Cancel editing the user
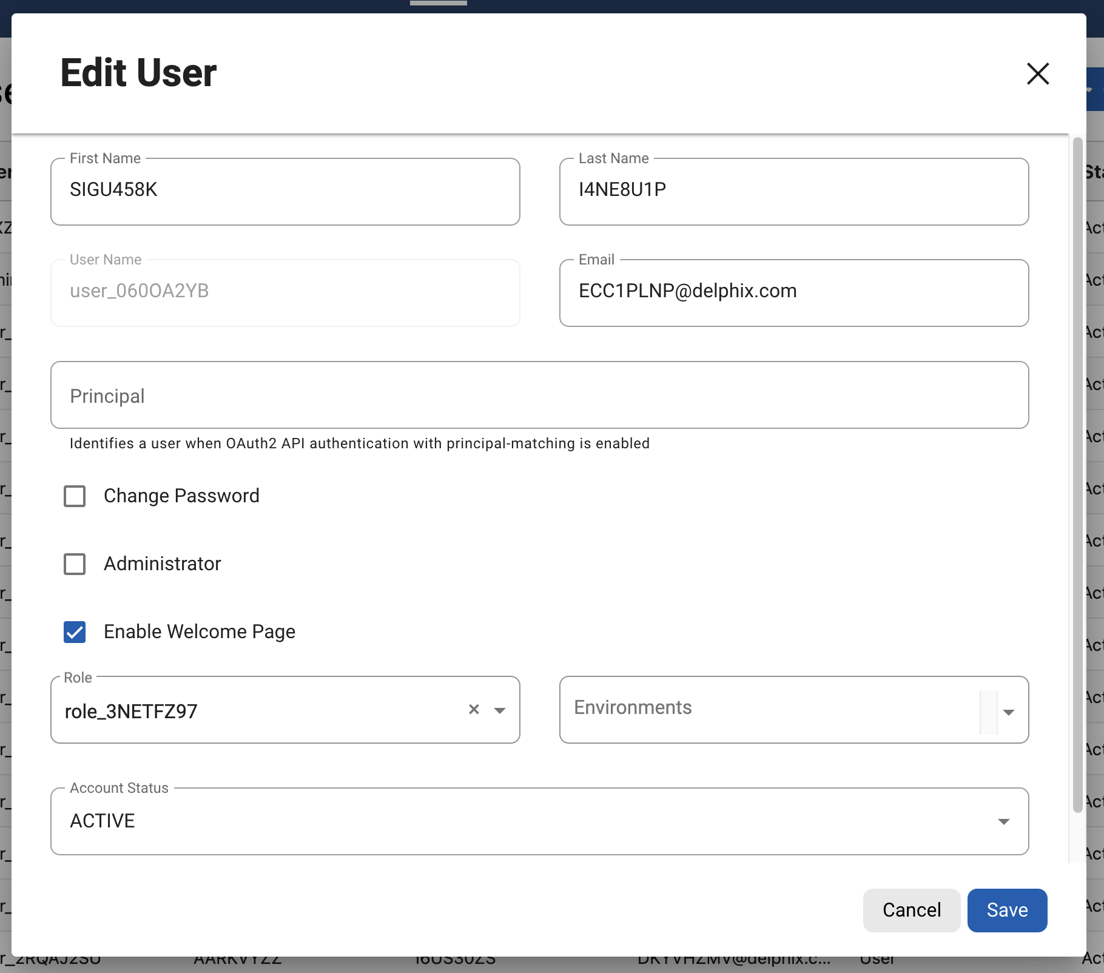Screen dimensions: 1104x973 911,910
